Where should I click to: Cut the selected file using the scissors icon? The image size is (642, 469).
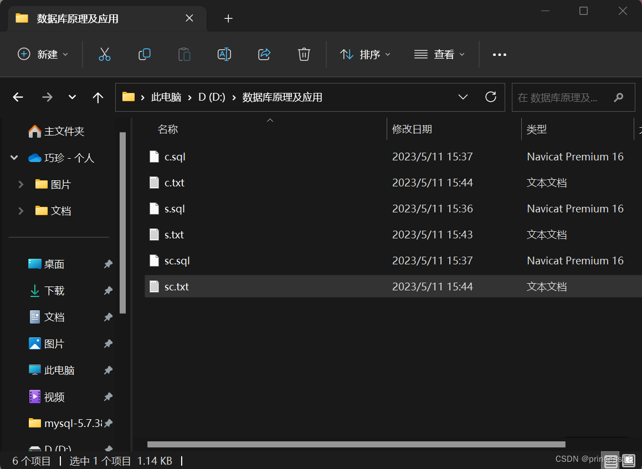(104, 54)
